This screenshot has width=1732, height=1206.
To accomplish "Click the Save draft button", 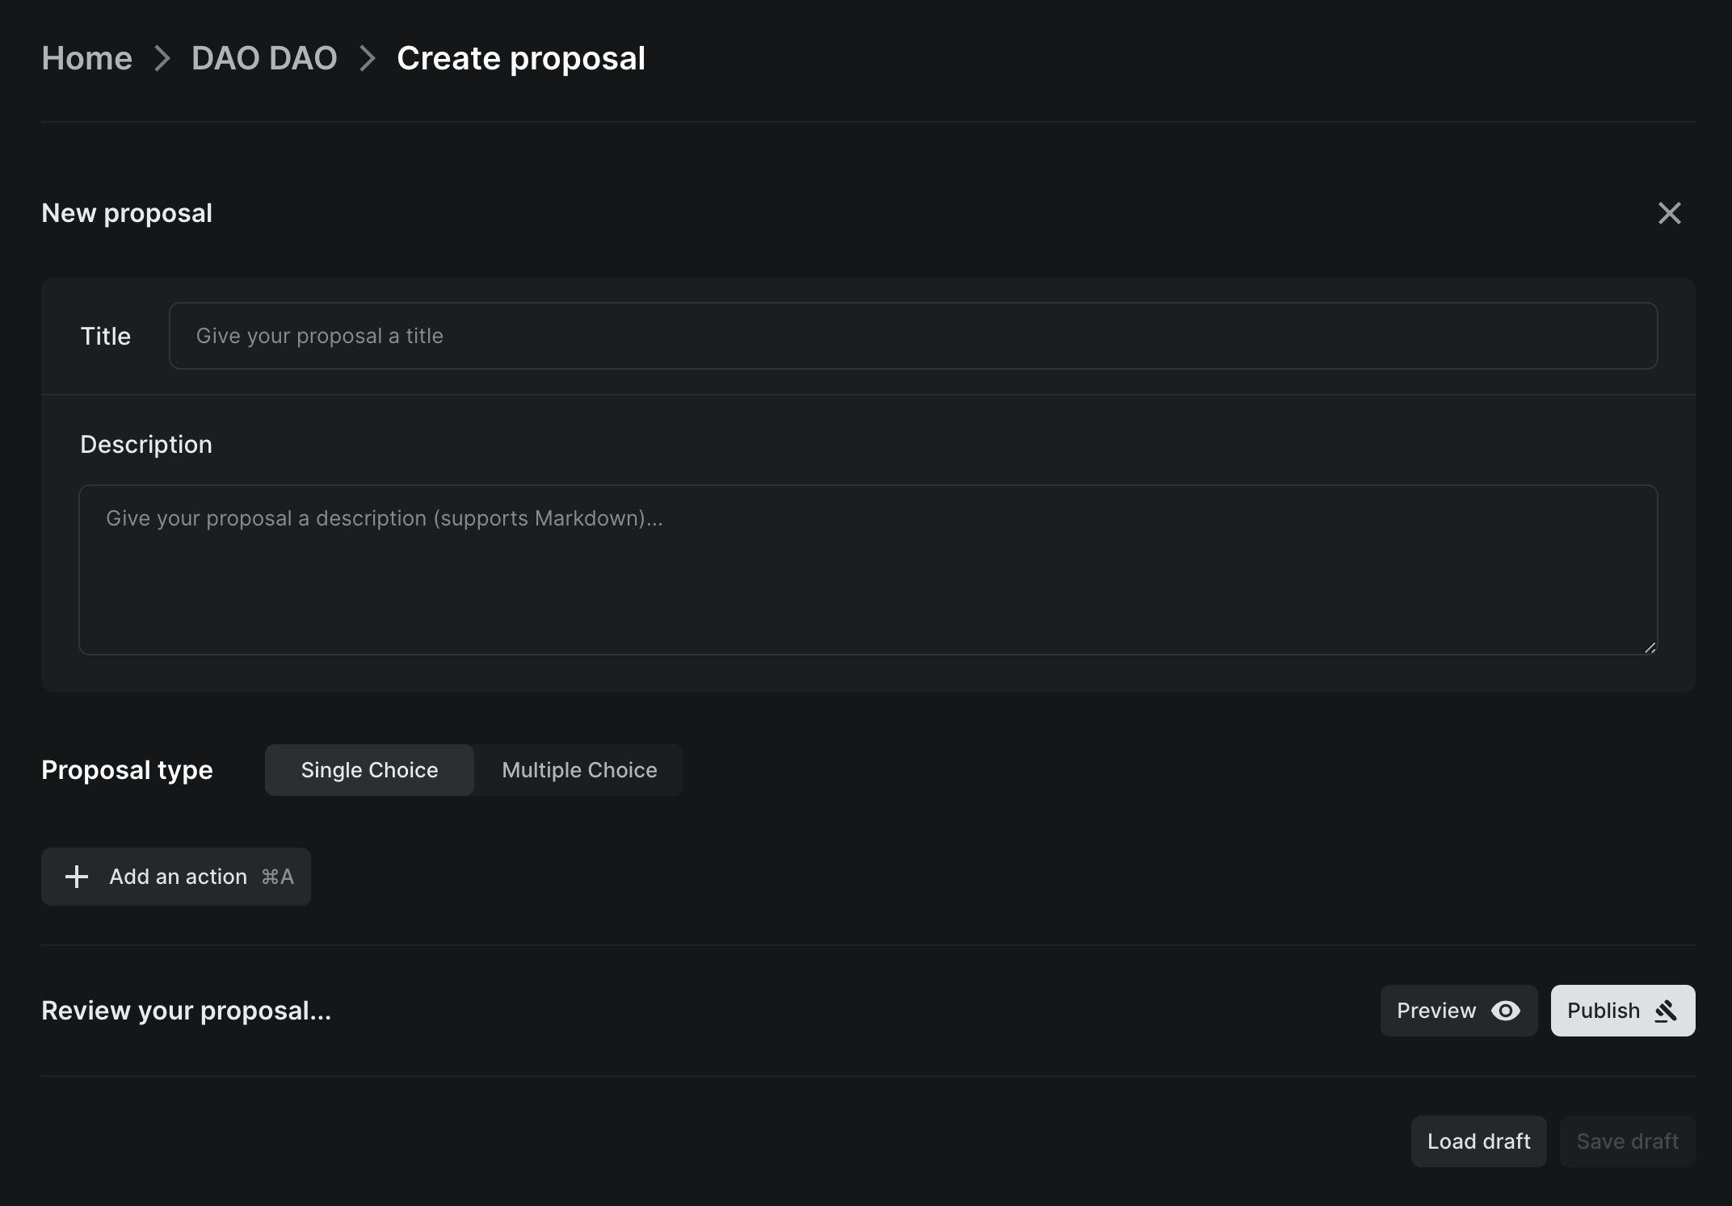I will pyautogui.click(x=1627, y=1141).
